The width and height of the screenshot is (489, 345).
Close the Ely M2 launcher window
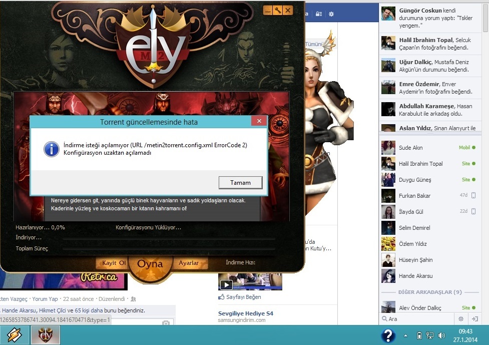[x=288, y=11]
